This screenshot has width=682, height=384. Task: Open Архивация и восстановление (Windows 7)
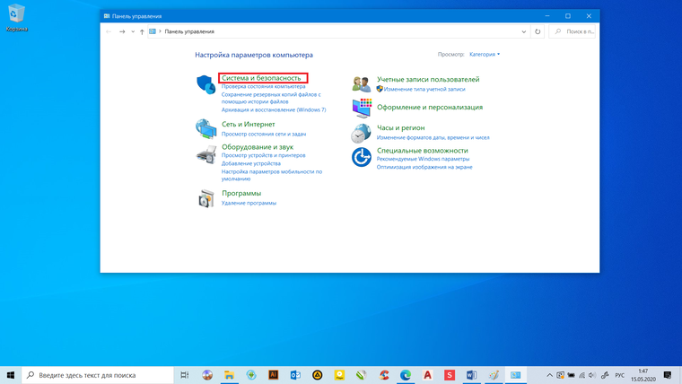point(274,109)
